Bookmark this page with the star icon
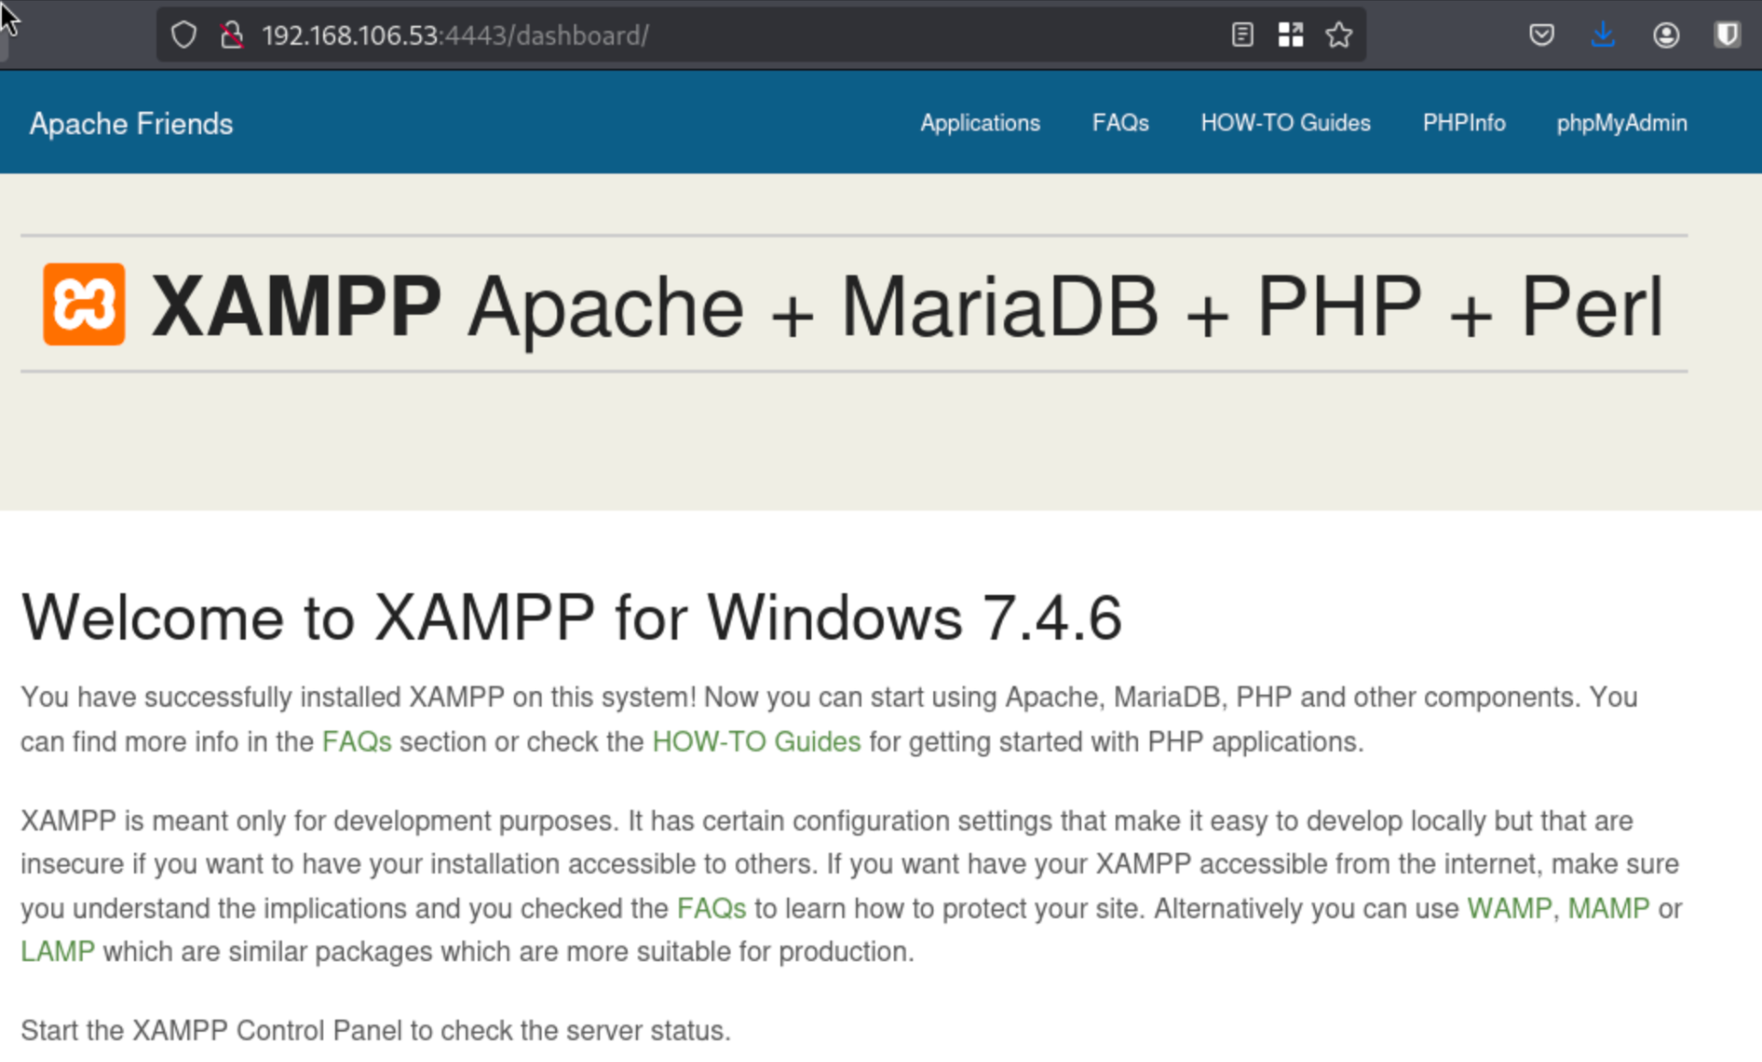The height and width of the screenshot is (1062, 1762). click(x=1339, y=36)
